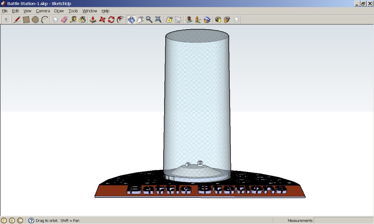Open the Tools menu

click(x=73, y=11)
